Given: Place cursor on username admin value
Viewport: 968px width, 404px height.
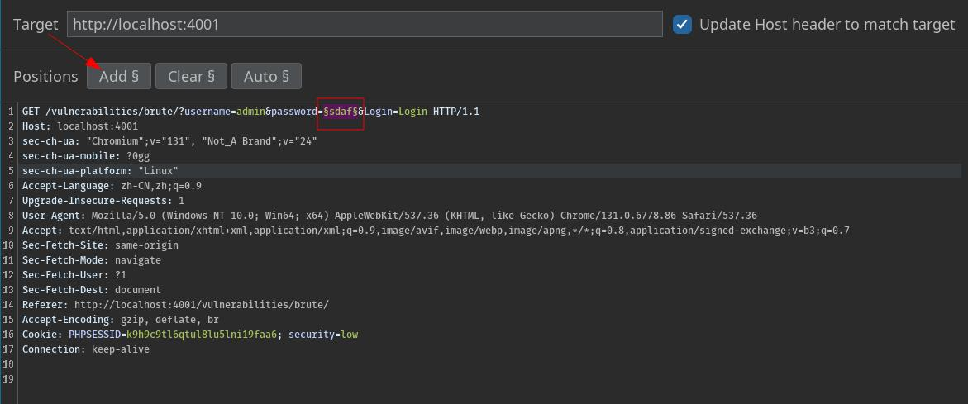Looking at the screenshot, I should pos(250,112).
